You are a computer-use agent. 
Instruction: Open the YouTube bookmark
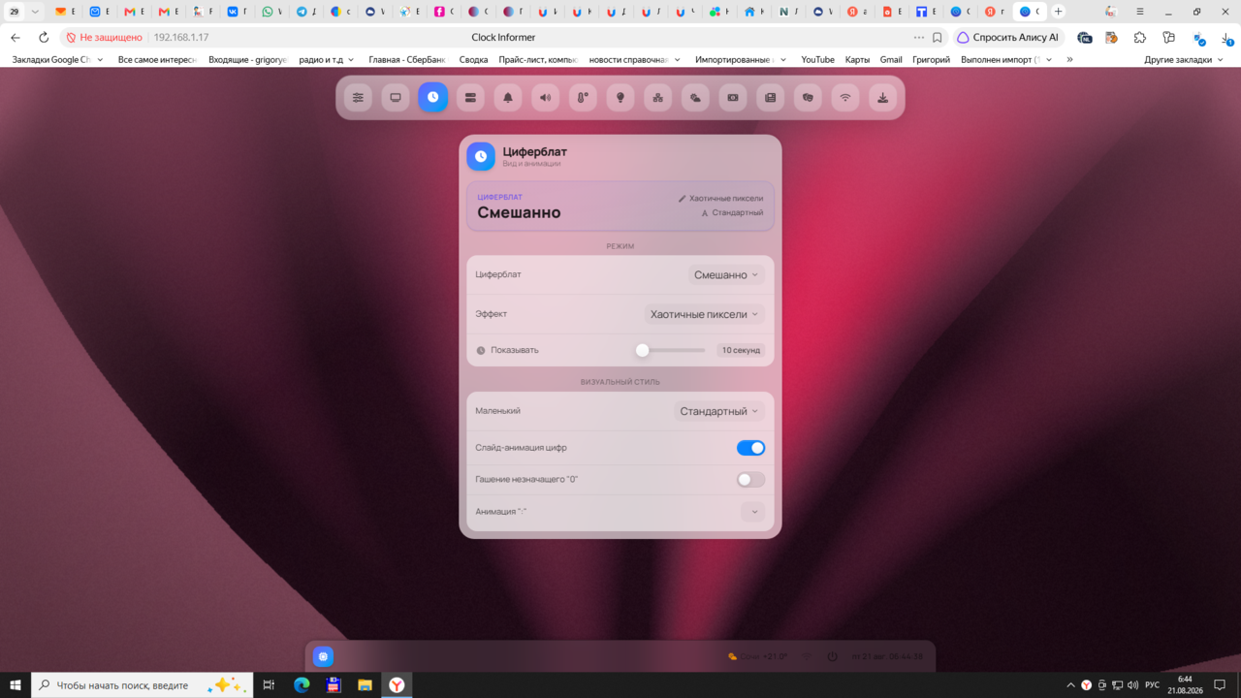(817, 59)
